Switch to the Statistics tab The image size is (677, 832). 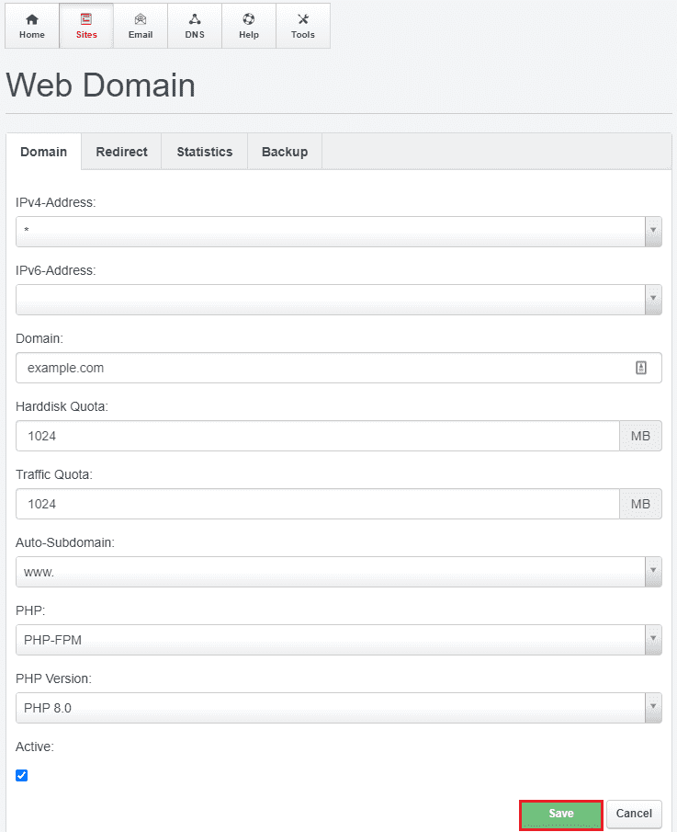tap(205, 152)
